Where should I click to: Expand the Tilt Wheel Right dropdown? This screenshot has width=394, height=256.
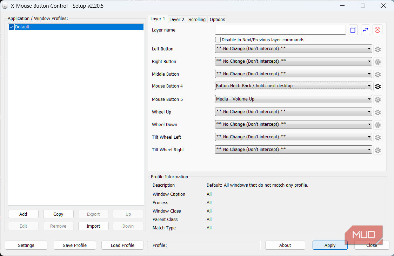294,150
